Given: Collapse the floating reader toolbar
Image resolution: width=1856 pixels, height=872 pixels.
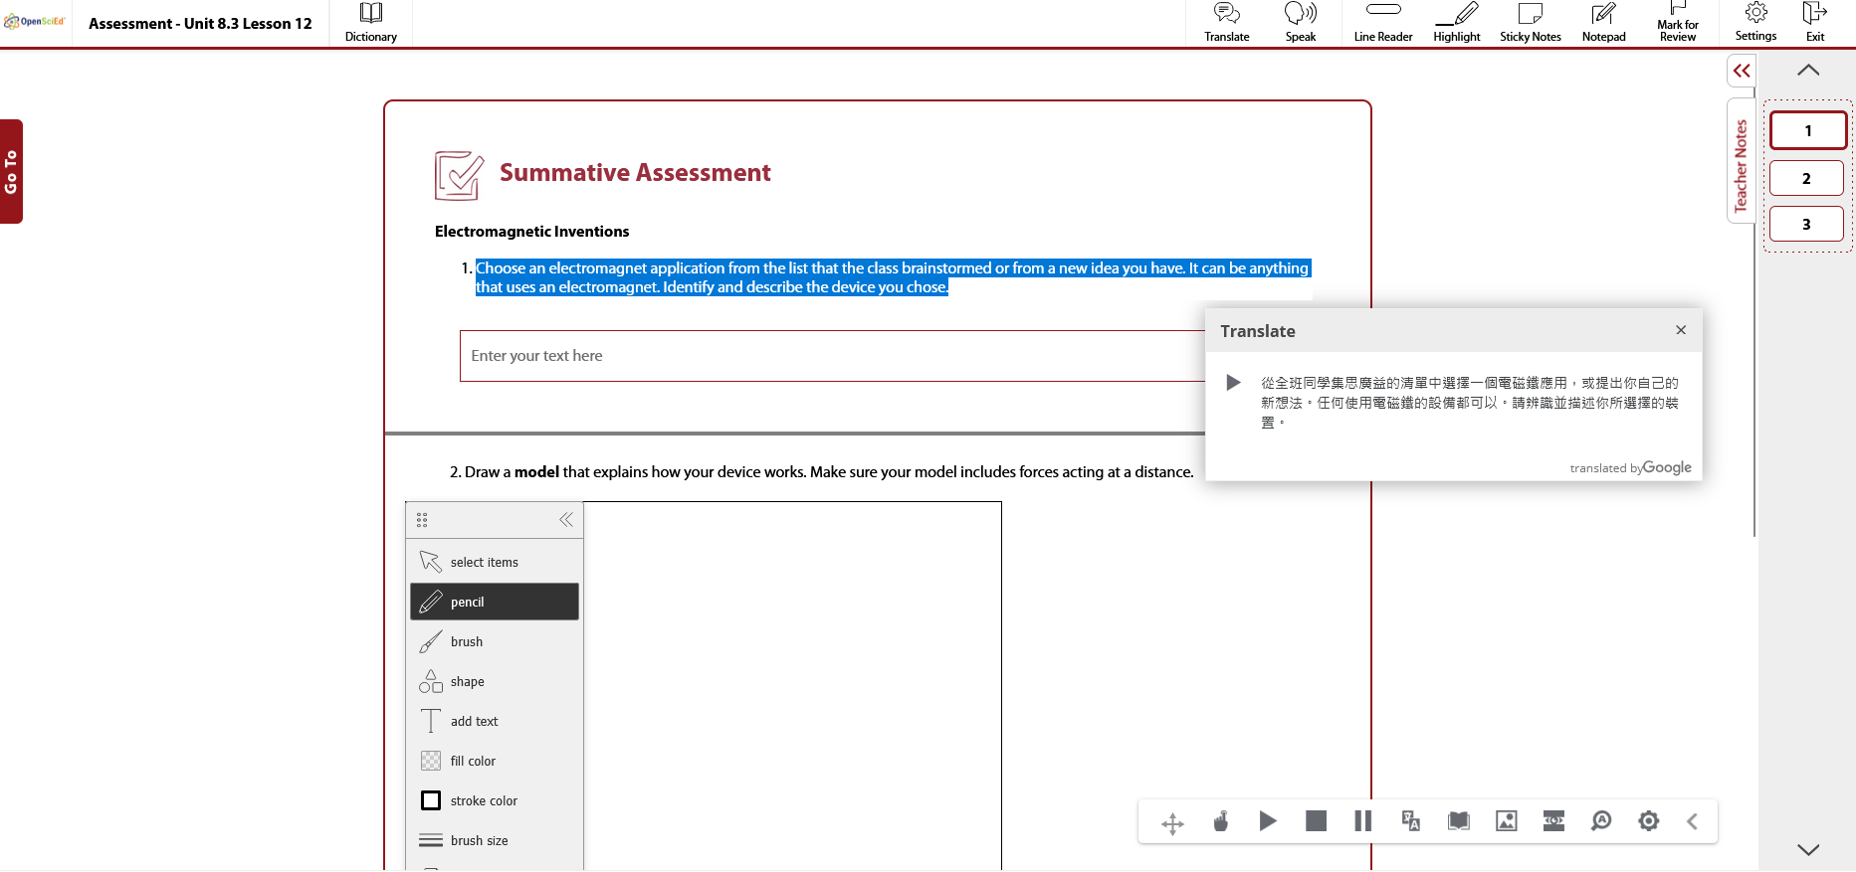Looking at the screenshot, I should tap(1692, 821).
